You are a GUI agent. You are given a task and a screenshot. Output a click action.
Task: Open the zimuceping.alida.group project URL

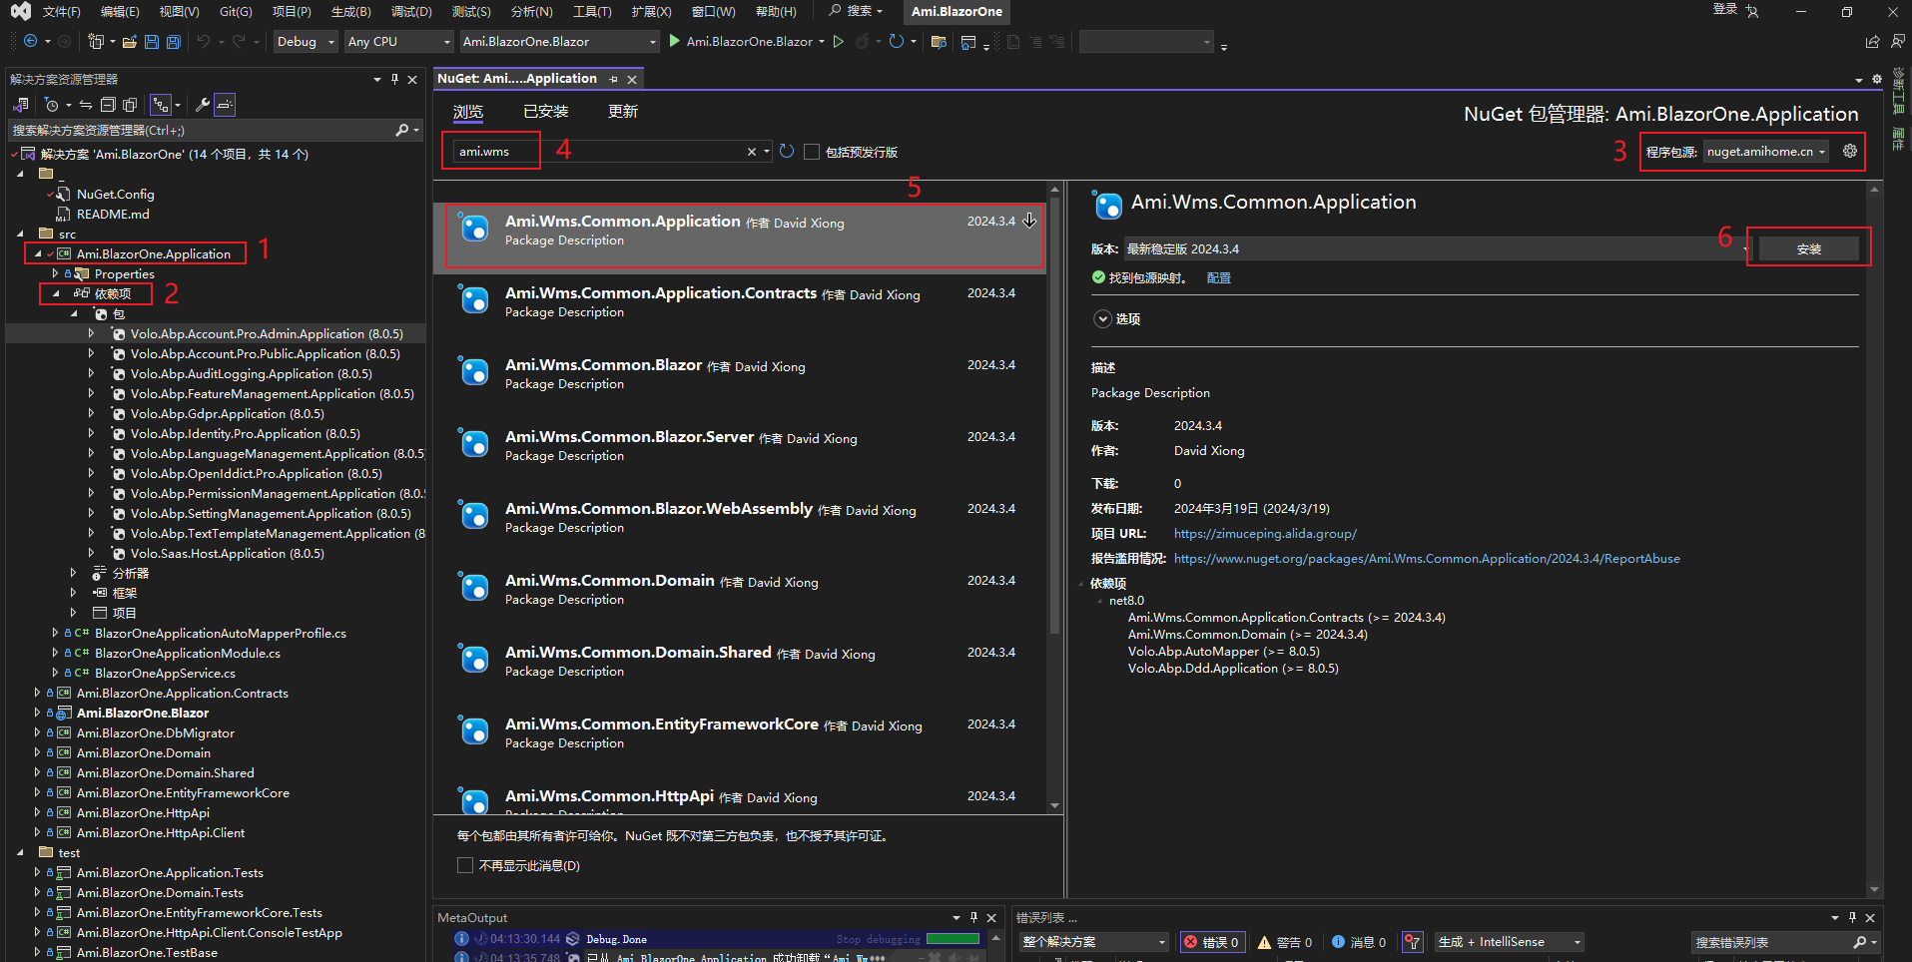(x=1264, y=534)
